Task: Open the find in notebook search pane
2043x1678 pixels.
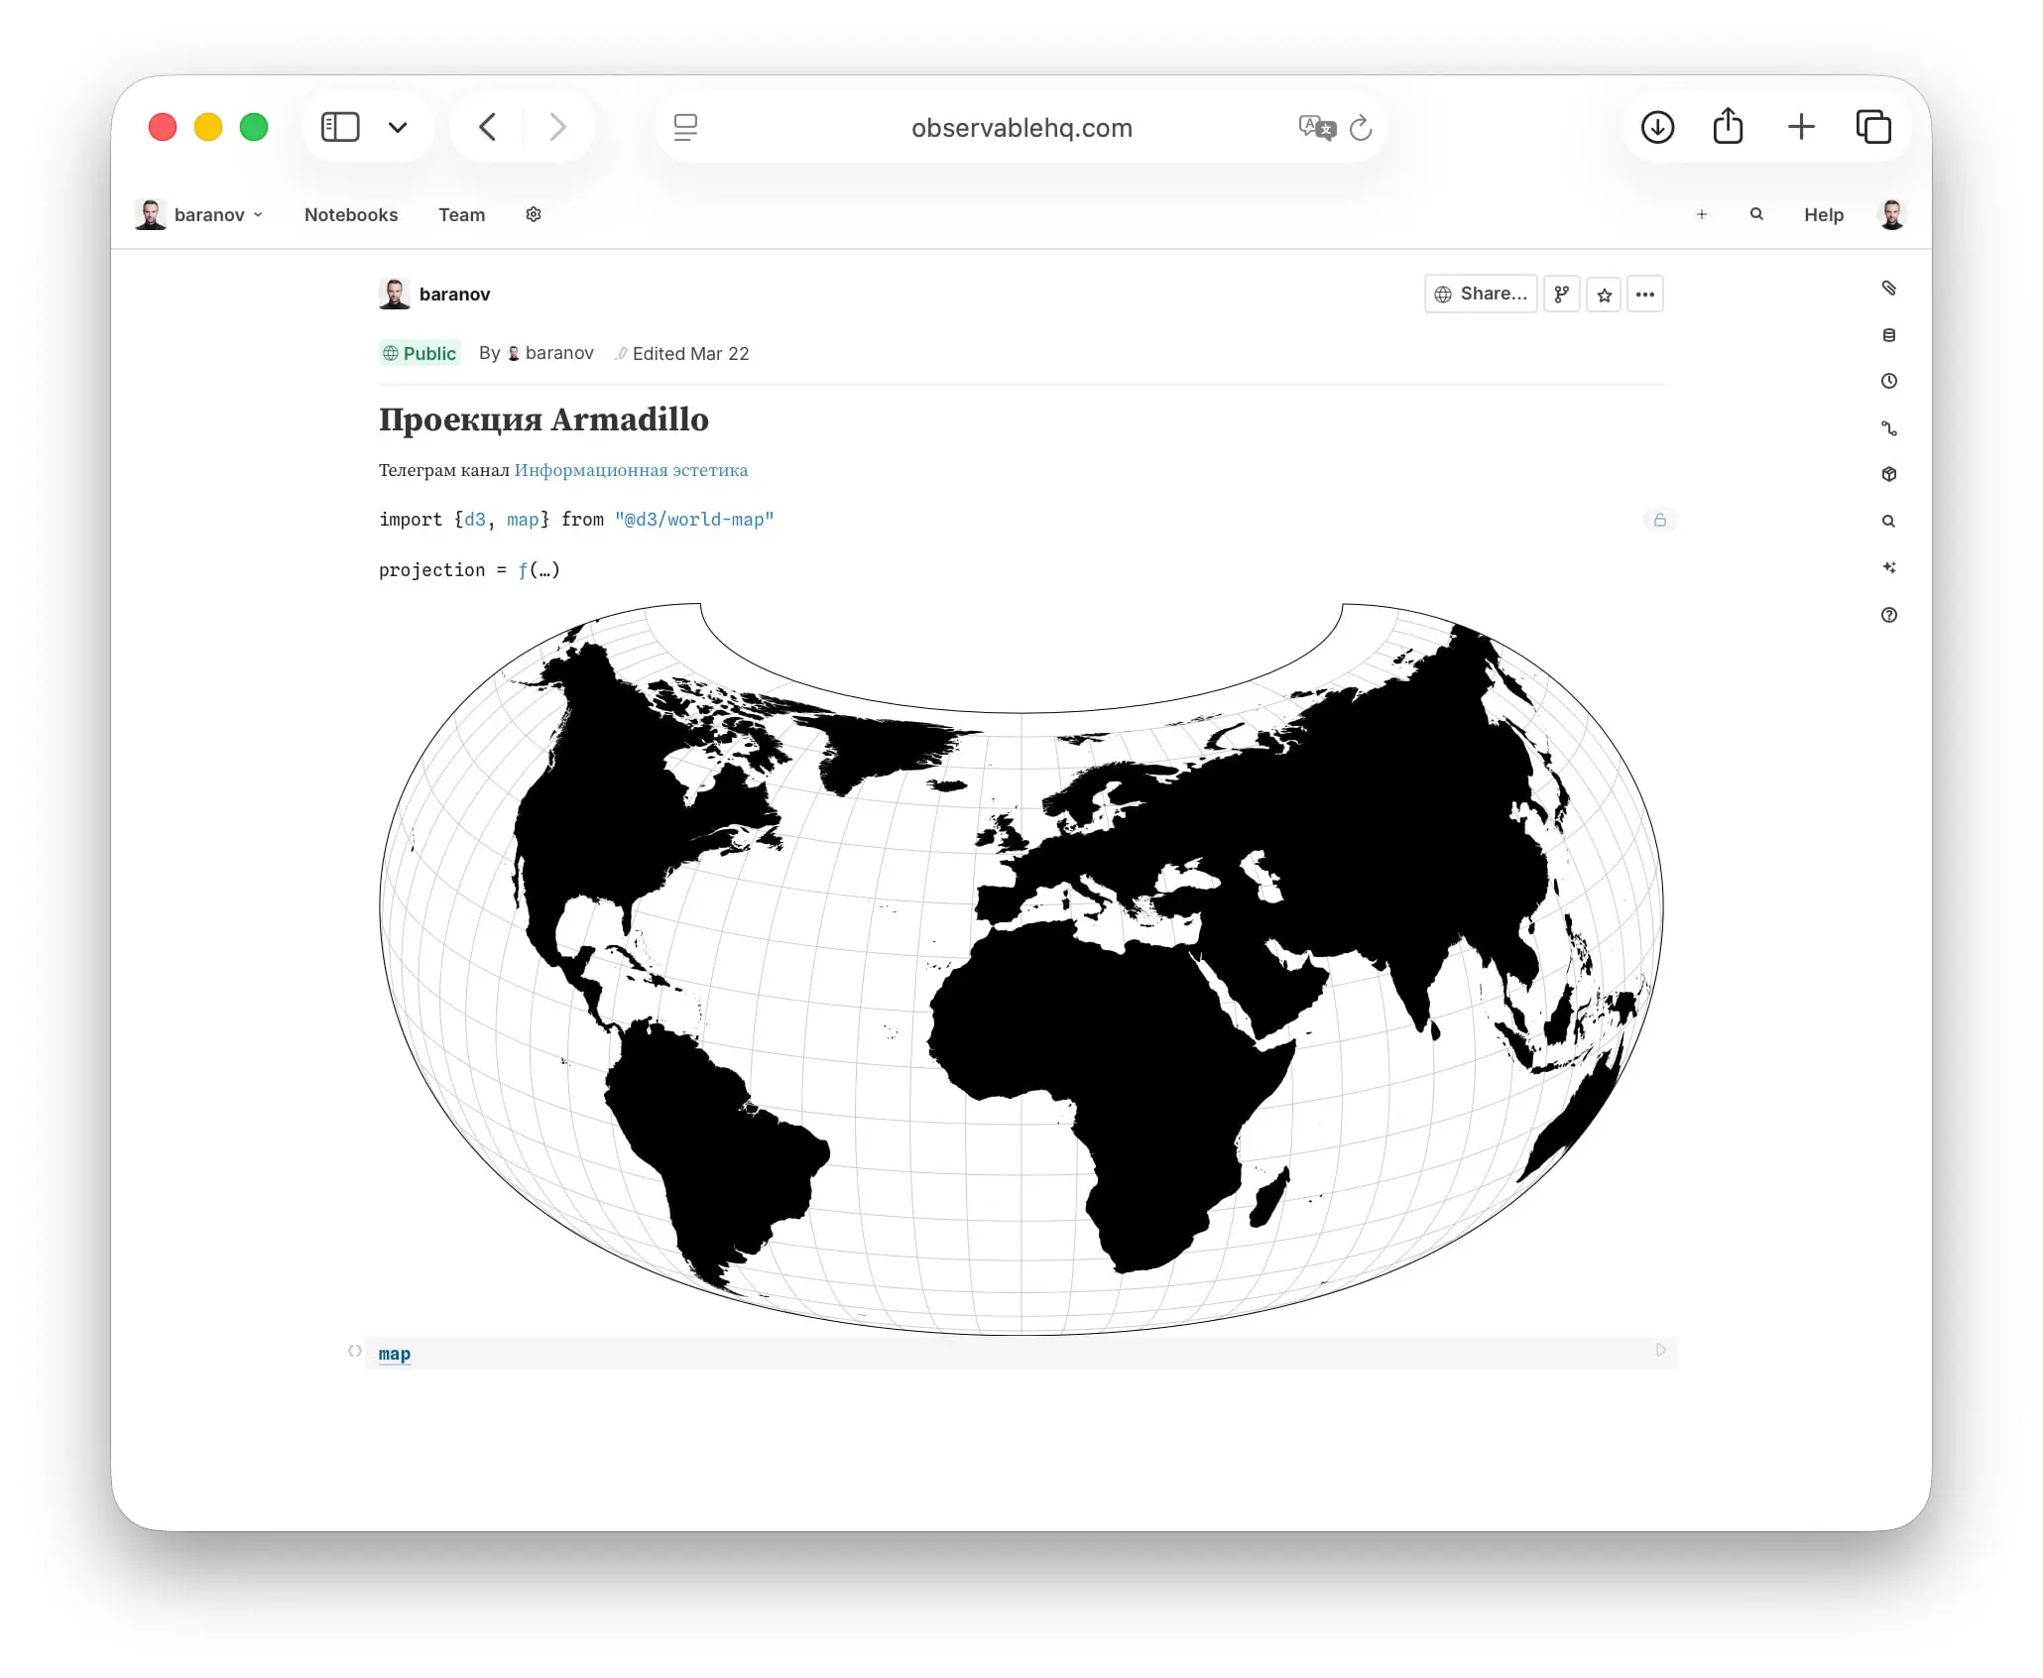Action: coord(1889,521)
